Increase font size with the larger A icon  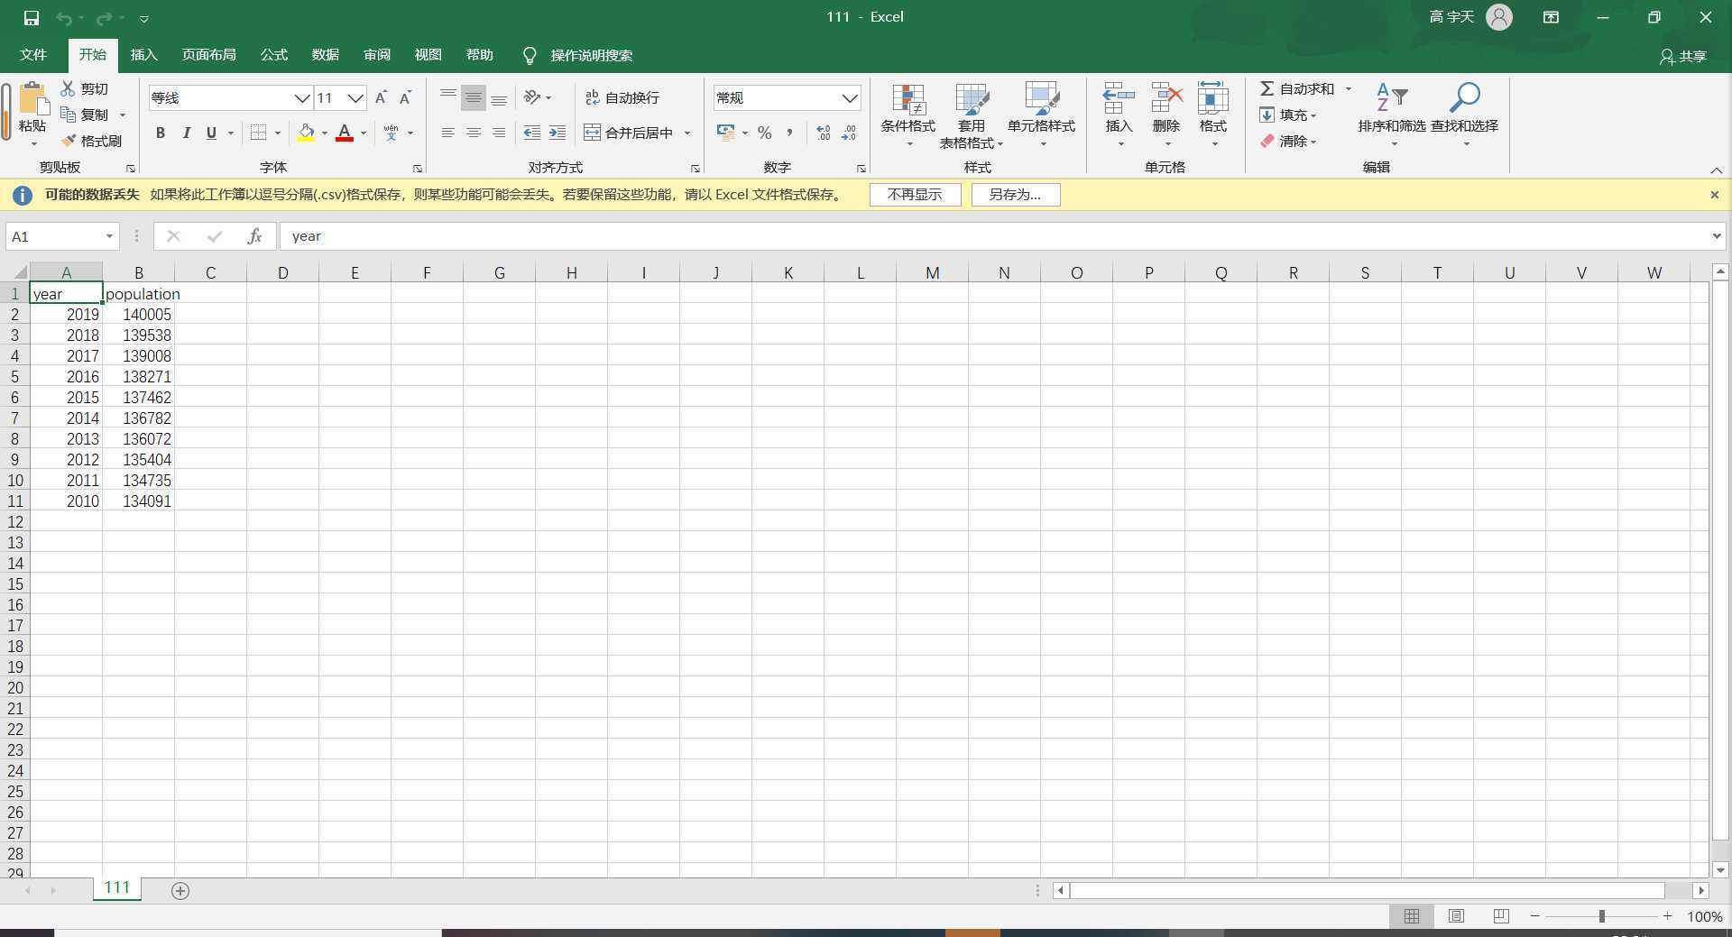coord(381,97)
